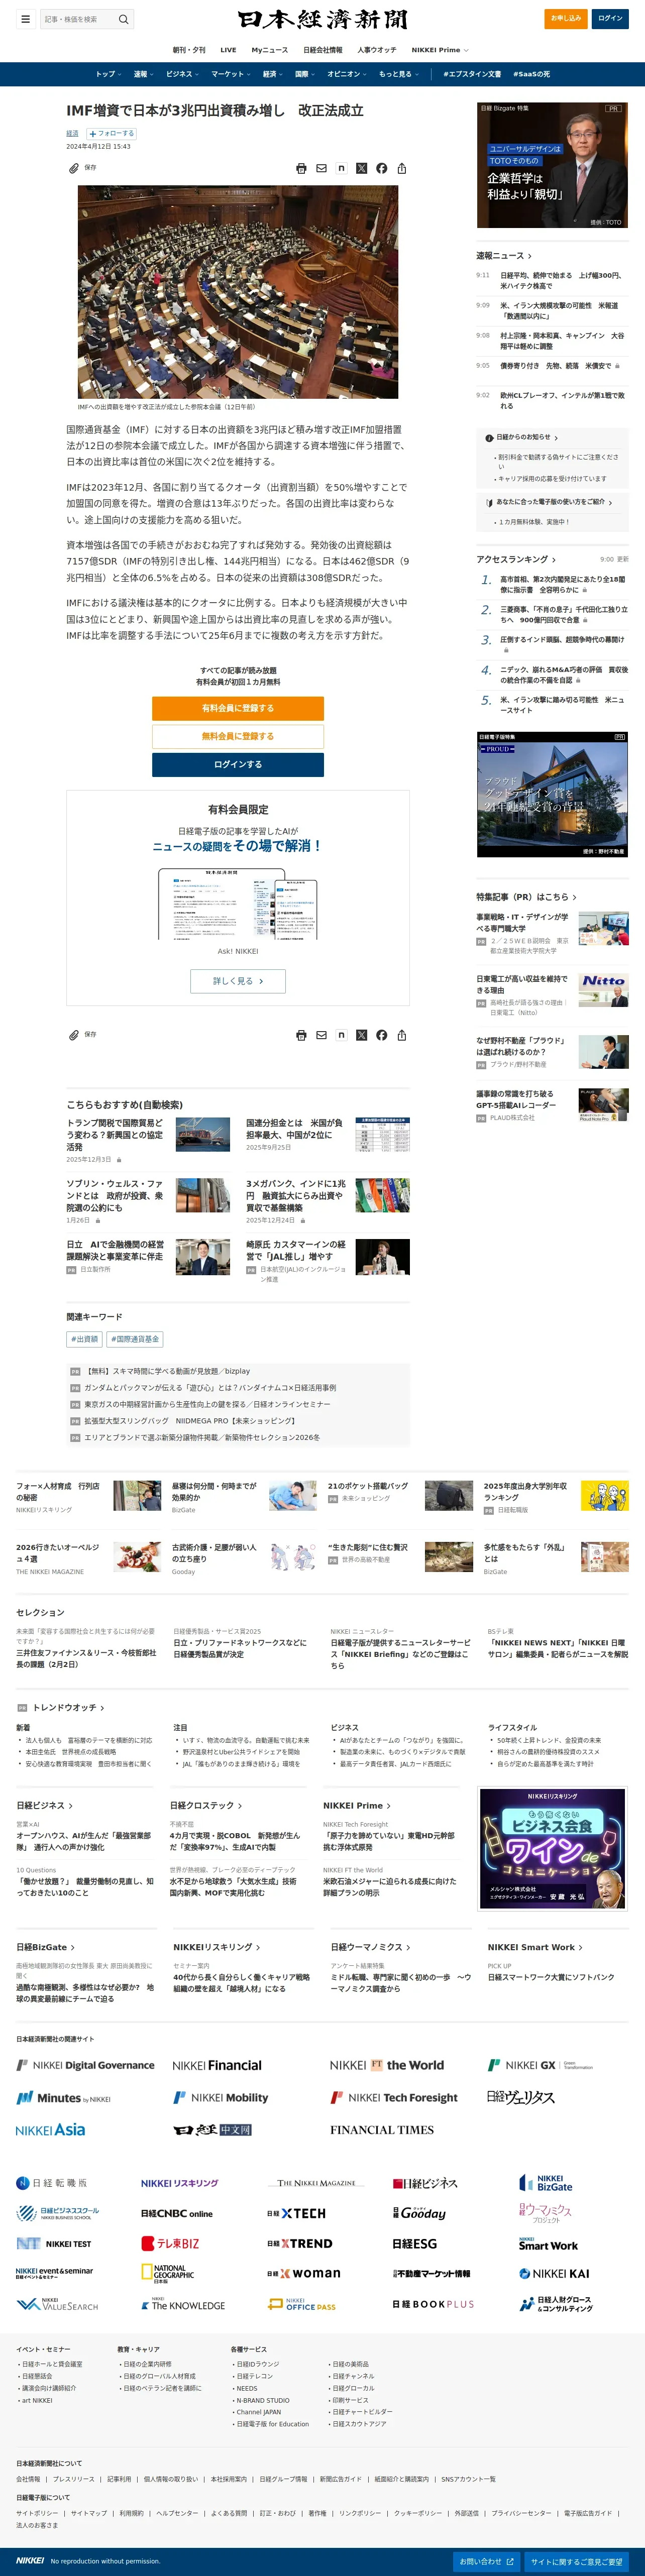Click the orange お申し込み button
The height and width of the screenshot is (2576, 645).
click(566, 19)
